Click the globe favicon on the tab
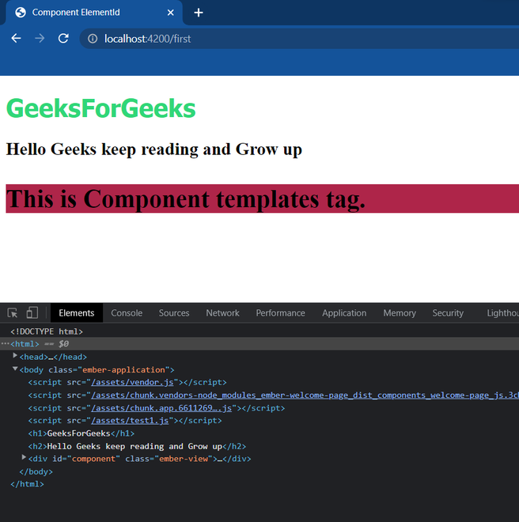Viewport: 519px width, 522px height. click(x=21, y=13)
